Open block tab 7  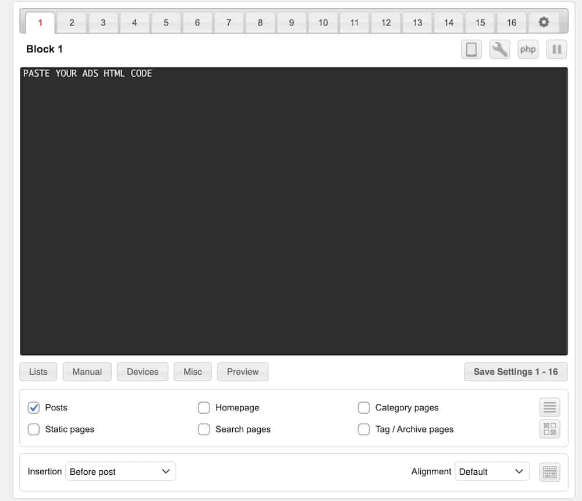point(229,23)
